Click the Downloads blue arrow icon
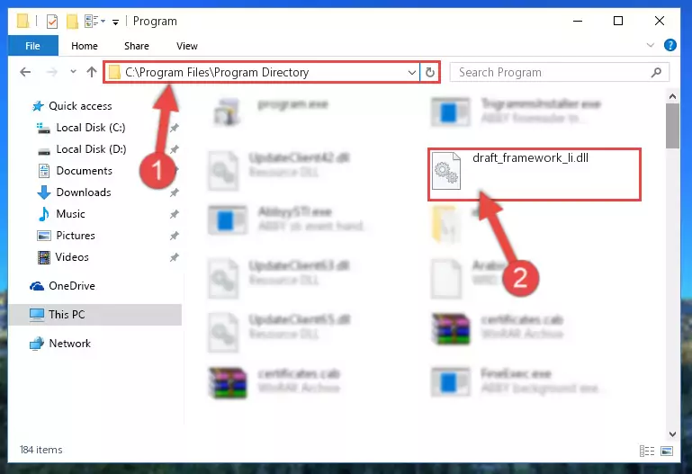 [44, 192]
